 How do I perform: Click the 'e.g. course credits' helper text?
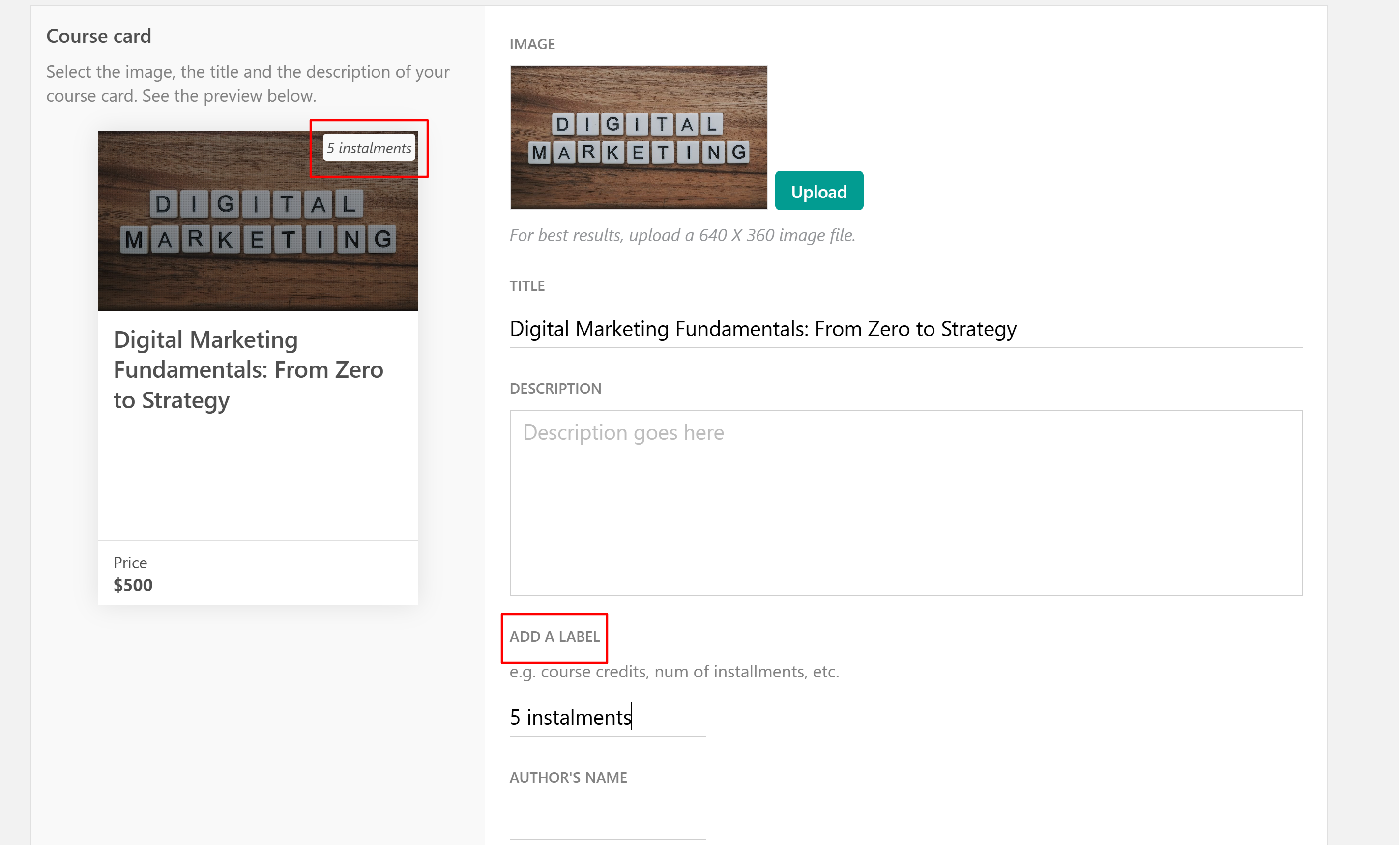[673, 672]
